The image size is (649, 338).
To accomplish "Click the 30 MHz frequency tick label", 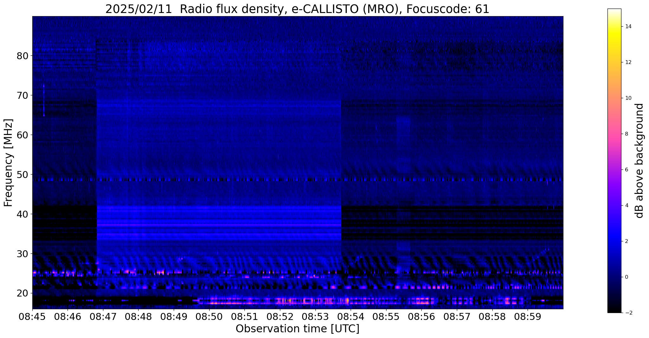I will pyautogui.click(x=22, y=254).
